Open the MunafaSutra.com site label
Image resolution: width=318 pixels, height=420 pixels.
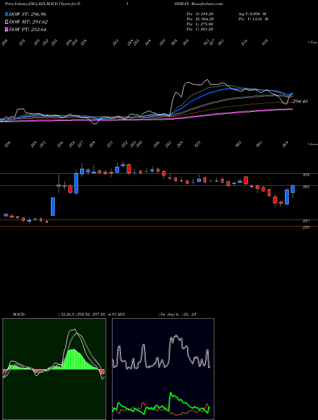tap(208, 4)
